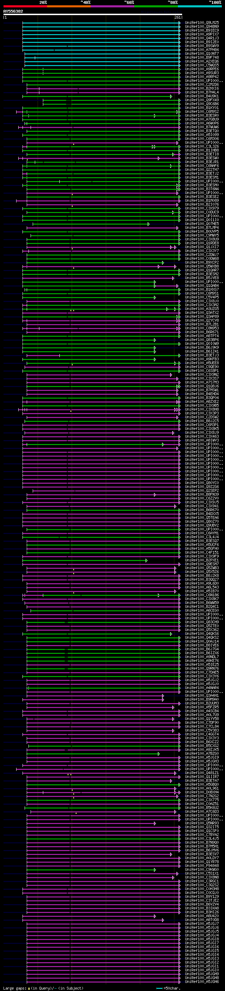Select label UniRef100_A8IWV3

point(202,440)
